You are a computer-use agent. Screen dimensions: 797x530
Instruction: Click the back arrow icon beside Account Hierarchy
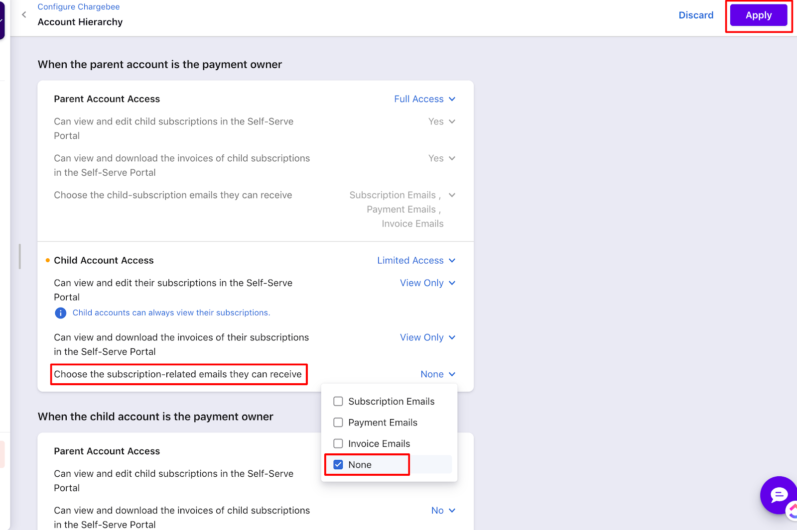[24, 14]
